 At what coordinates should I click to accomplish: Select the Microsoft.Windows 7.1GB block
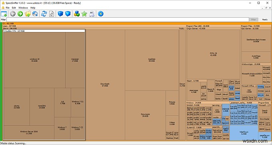coord(252,75)
